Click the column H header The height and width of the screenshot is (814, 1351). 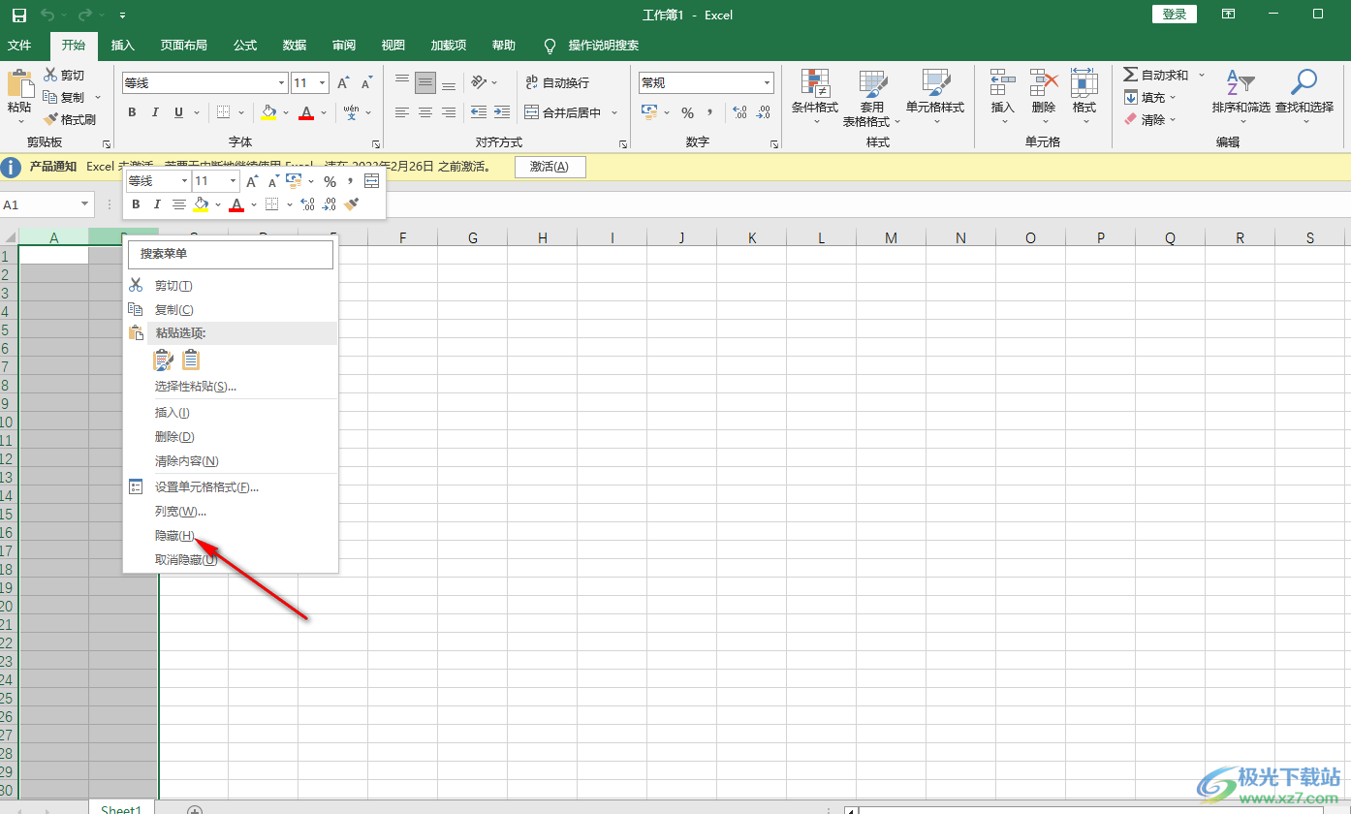point(543,237)
